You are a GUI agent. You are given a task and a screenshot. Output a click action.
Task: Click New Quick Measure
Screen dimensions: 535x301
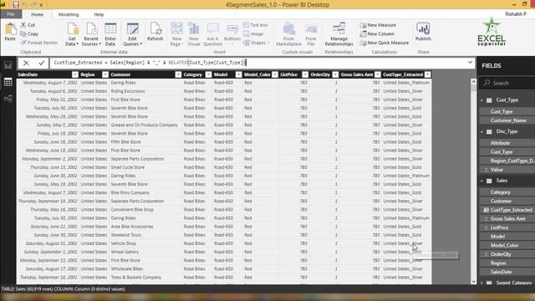385,43
